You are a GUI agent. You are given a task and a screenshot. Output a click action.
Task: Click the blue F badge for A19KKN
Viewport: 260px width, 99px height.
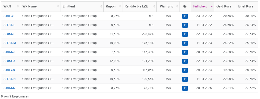185,88
